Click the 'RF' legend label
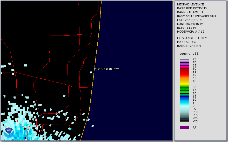This screenshot has width=228, height=142. (x=195, y=128)
